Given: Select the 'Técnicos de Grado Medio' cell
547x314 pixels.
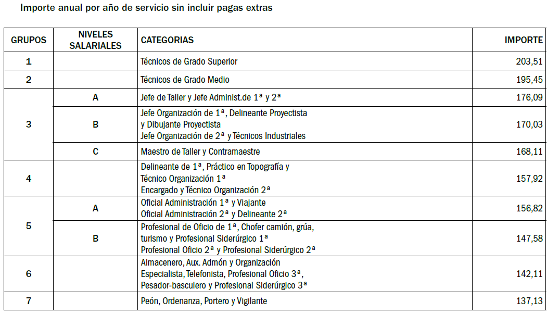Looking at the screenshot, I should pyautogui.click(x=185, y=80).
